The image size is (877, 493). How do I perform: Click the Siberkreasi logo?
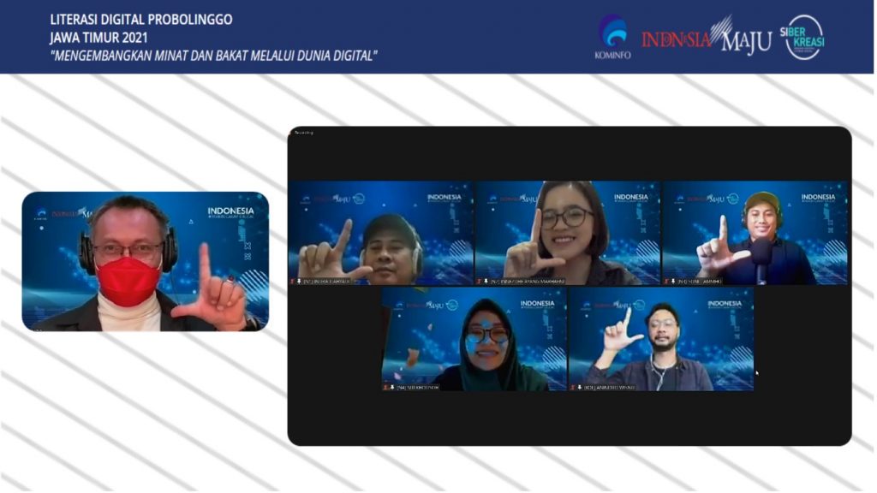click(x=805, y=37)
